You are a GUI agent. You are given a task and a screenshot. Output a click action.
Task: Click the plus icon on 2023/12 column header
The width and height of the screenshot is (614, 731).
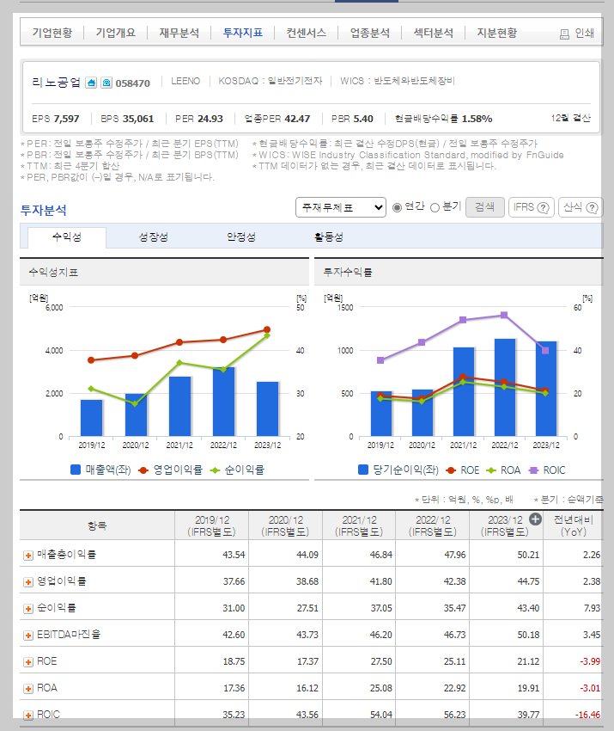click(x=535, y=519)
